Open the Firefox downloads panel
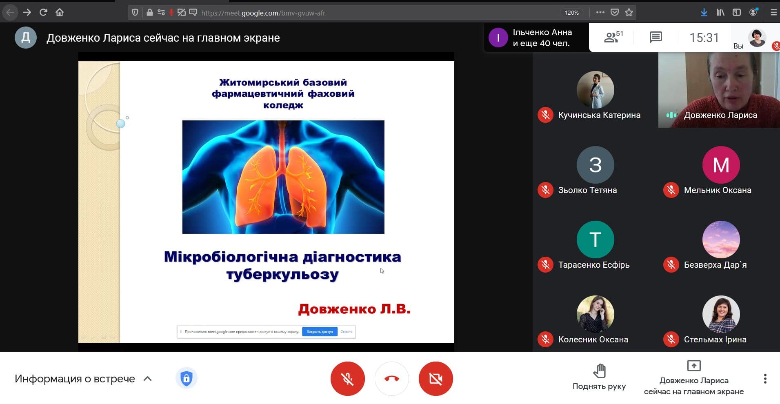The width and height of the screenshot is (780, 404). click(x=704, y=12)
